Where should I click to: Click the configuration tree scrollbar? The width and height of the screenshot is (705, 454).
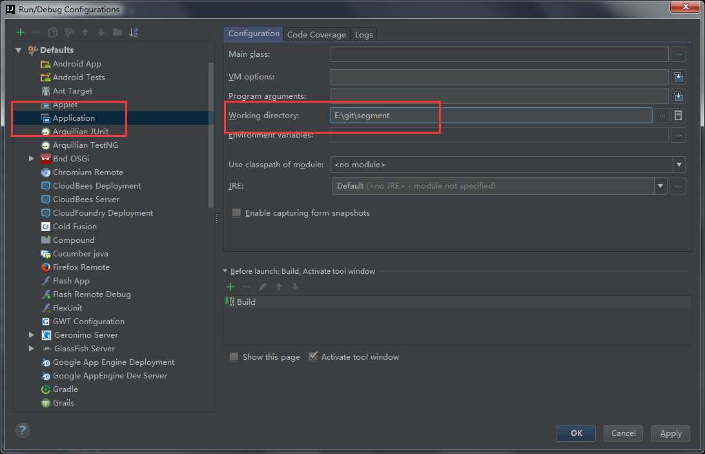click(x=211, y=135)
